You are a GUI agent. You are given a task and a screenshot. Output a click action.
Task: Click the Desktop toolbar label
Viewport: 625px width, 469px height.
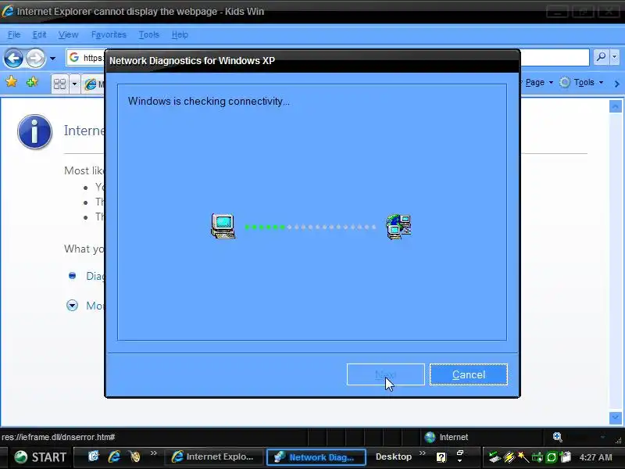tap(394, 456)
